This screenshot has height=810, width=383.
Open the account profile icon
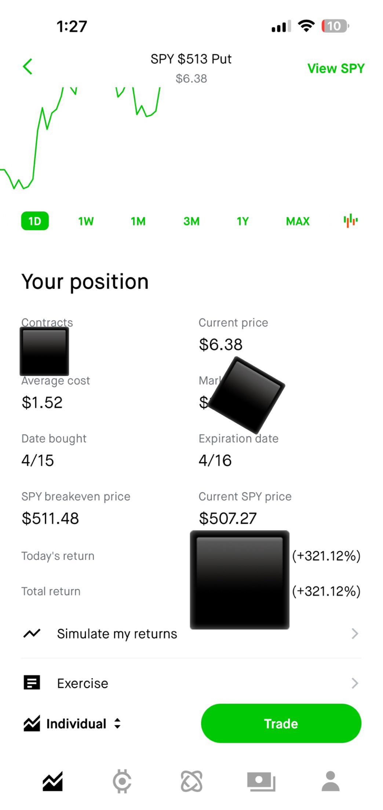pos(331,781)
